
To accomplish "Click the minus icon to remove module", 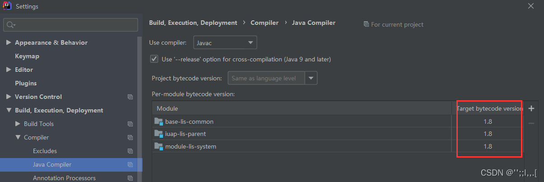I will pos(531,123).
